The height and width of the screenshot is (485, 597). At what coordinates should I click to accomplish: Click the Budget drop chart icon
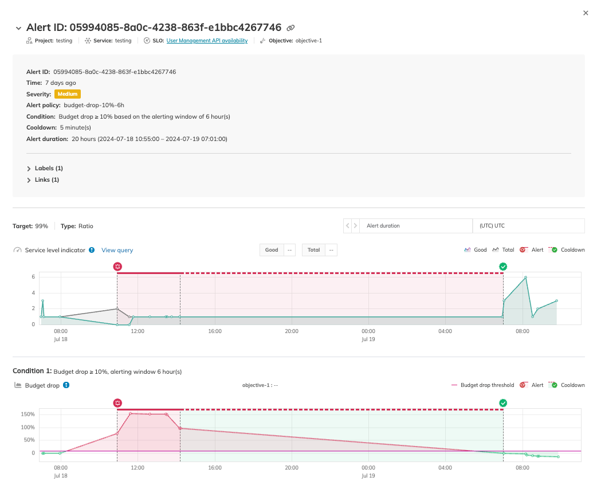click(17, 385)
